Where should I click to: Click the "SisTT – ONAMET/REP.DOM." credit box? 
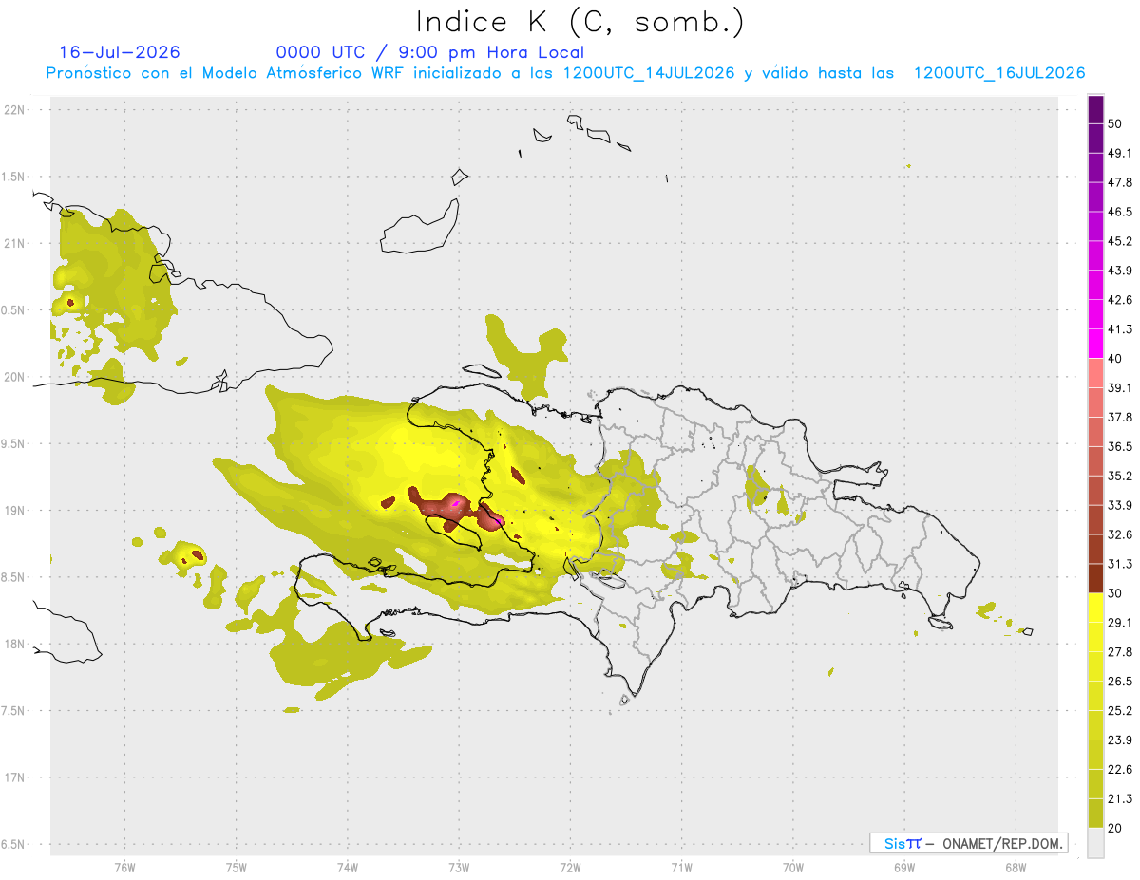pos(969,843)
